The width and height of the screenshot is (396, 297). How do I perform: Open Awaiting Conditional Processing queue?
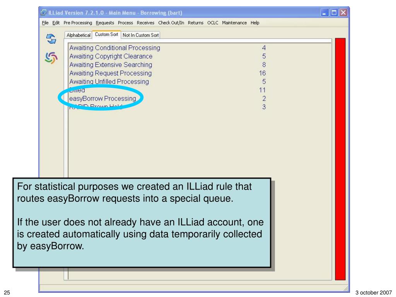[114, 48]
